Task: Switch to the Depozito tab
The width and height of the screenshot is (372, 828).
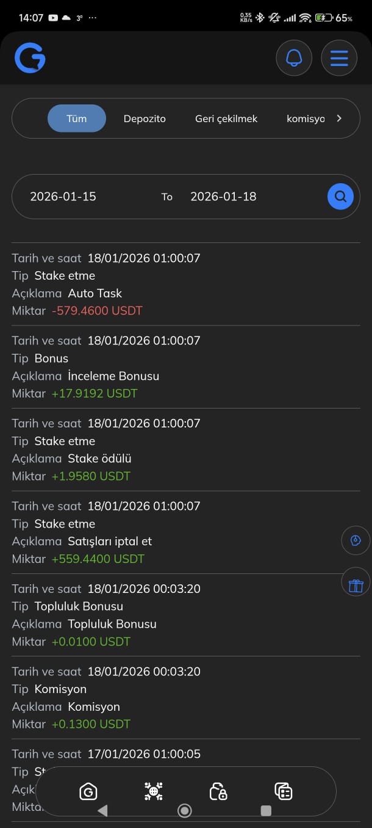Action: (145, 118)
